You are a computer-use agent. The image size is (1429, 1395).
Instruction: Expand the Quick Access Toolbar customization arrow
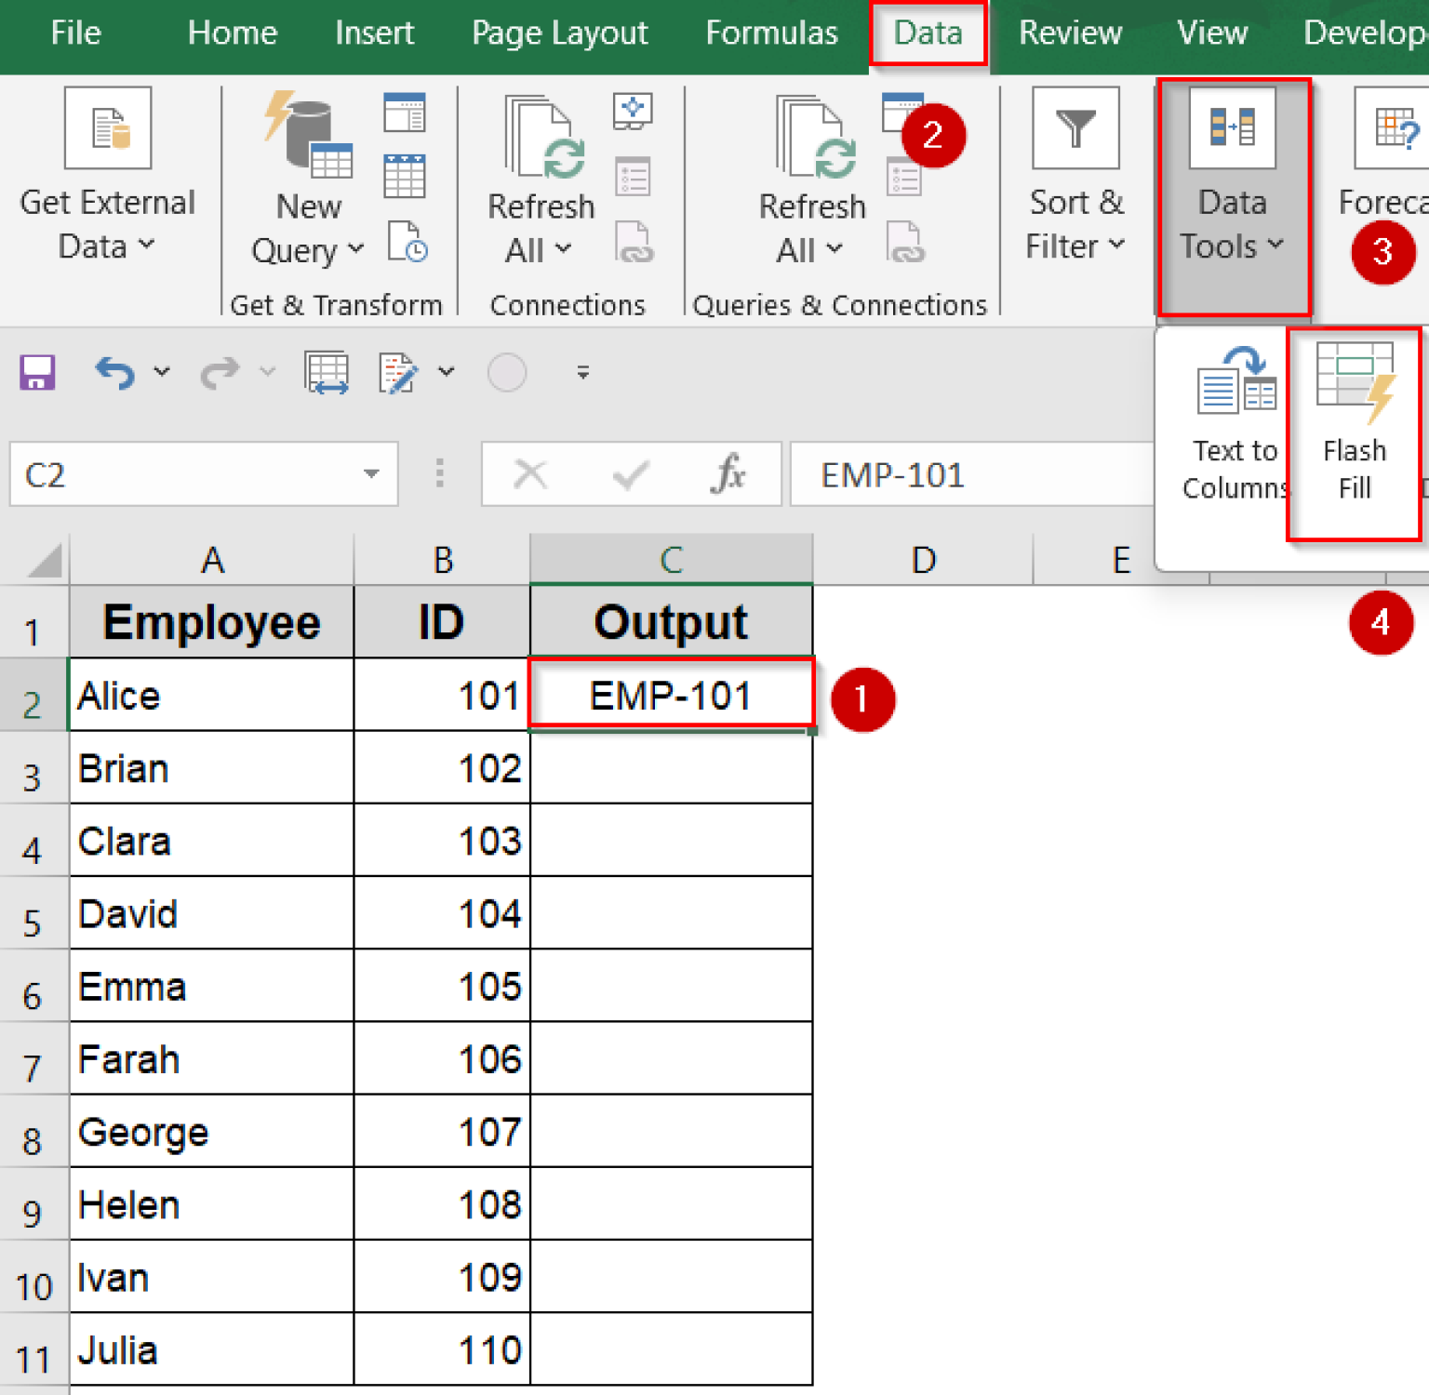click(x=582, y=372)
